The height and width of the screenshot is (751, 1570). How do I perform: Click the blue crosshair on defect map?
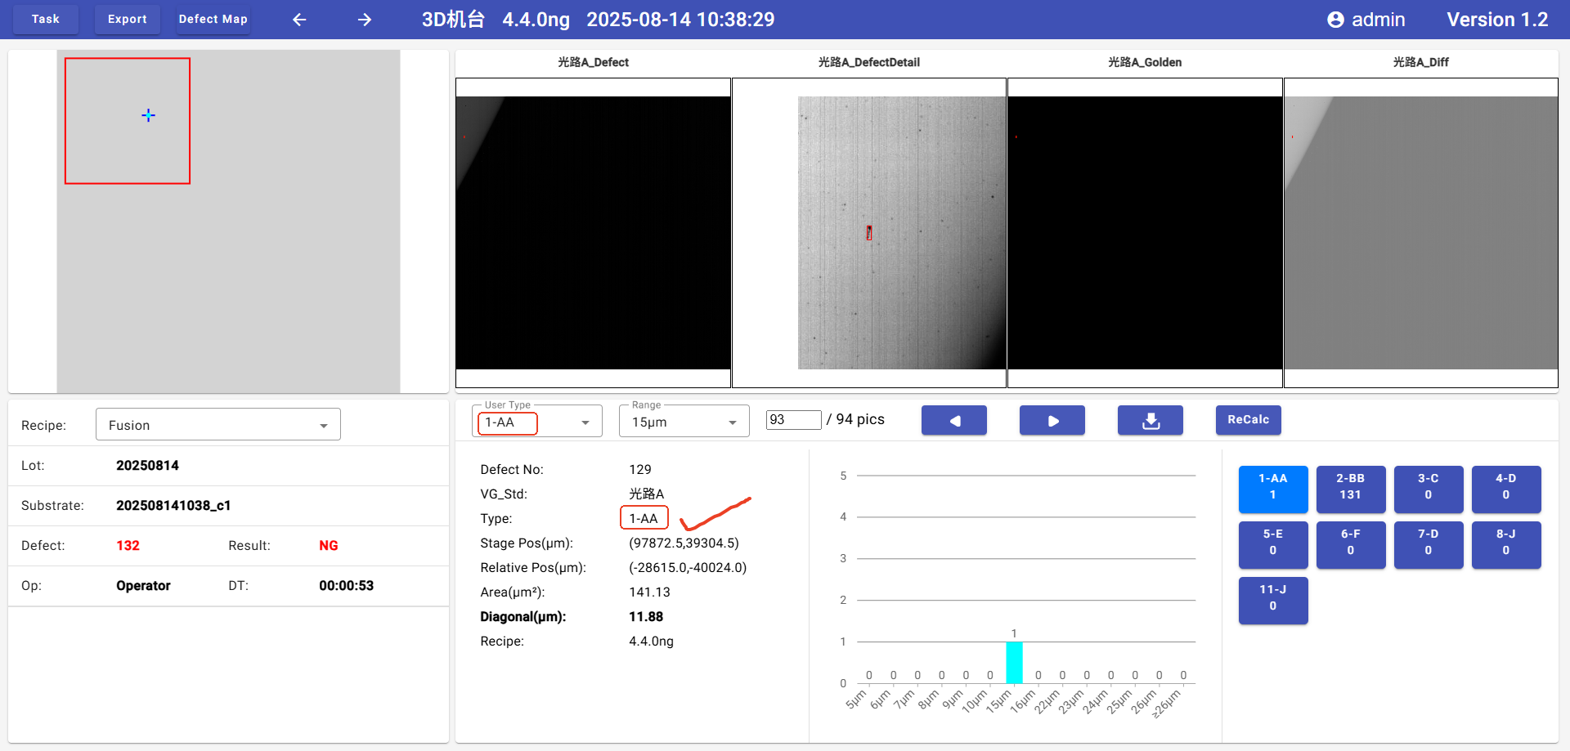coord(148,115)
